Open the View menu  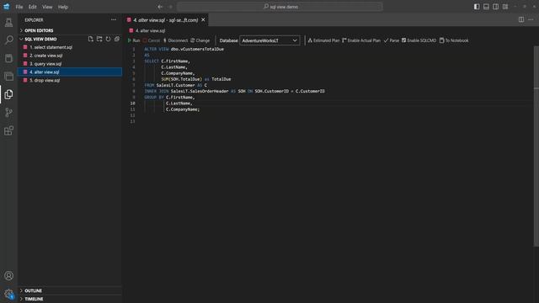coord(47,7)
